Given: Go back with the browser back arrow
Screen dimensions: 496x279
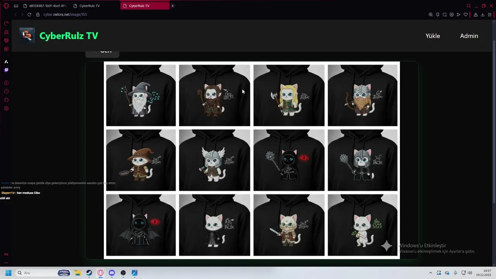Looking at the screenshot, I should point(15,14).
